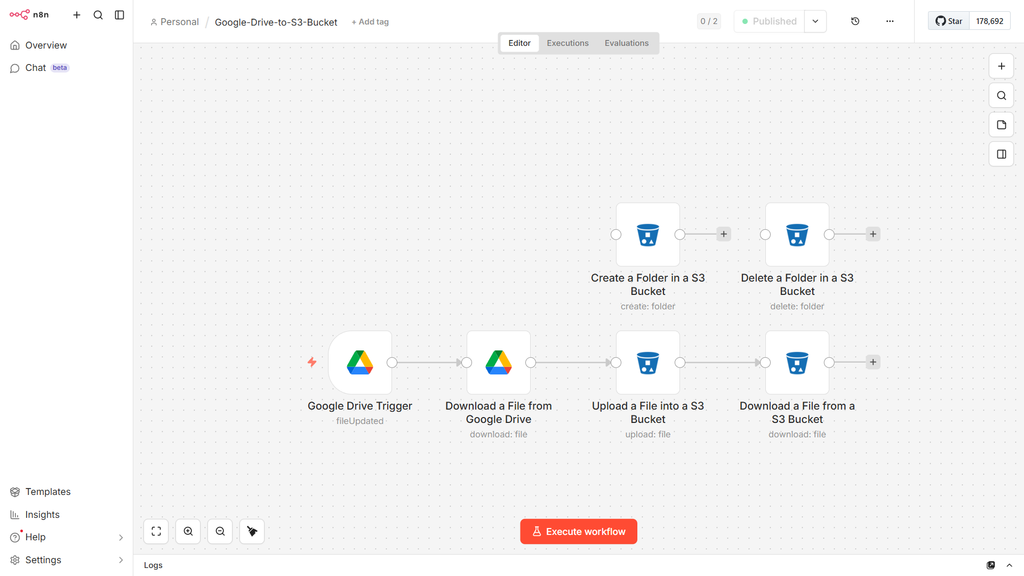Click the Delete a Folder in S3 Bucket node
This screenshot has height=576, width=1024.
pos(797,235)
